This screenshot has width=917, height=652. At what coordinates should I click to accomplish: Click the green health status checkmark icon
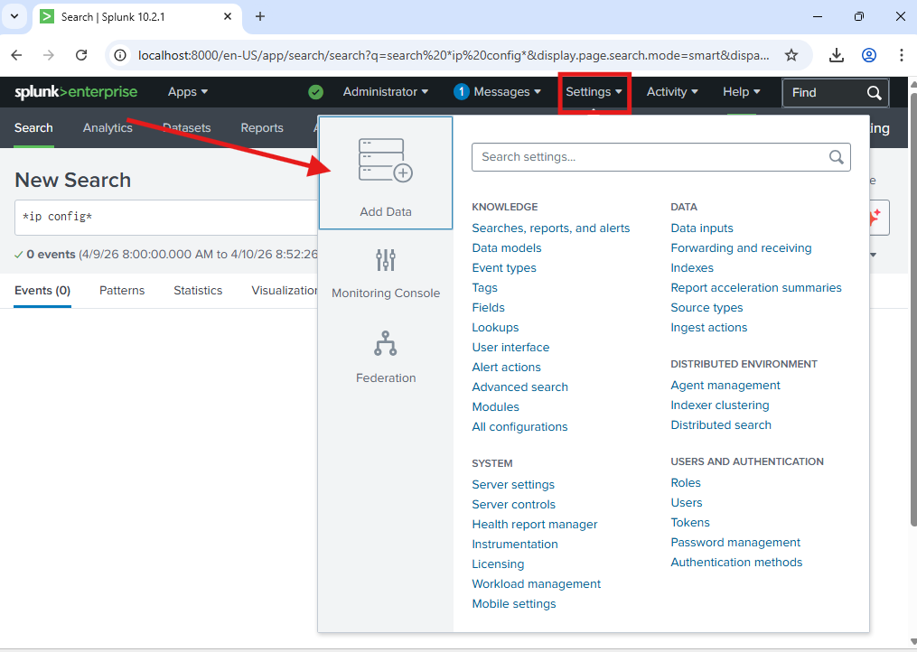(316, 92)
